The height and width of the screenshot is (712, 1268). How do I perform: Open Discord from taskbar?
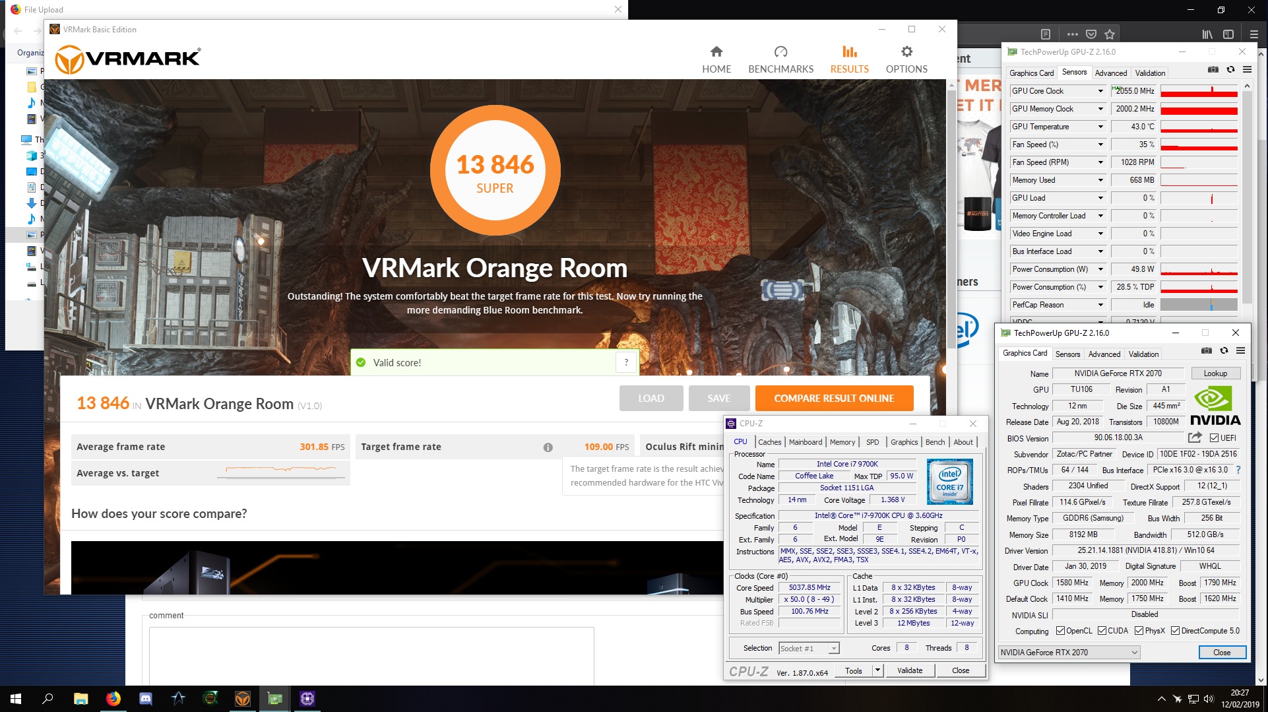click(146, 698)
